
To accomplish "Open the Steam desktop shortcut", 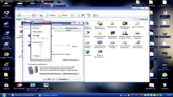I will pos(6,25).
